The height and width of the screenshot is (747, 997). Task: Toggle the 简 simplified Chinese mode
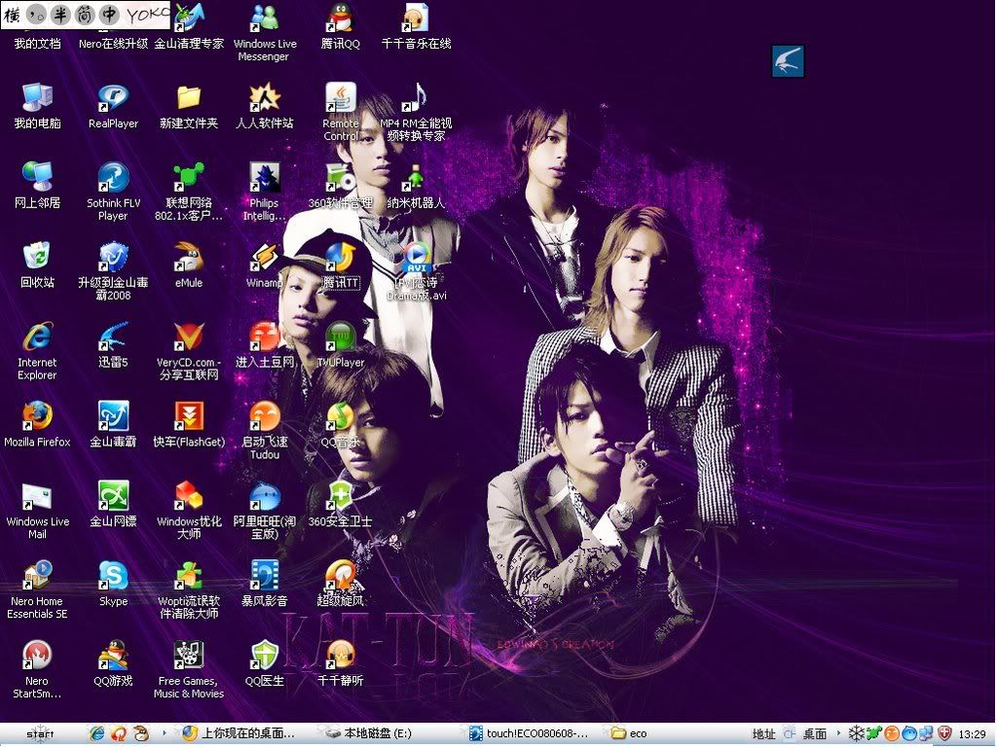tap(86, 15)
